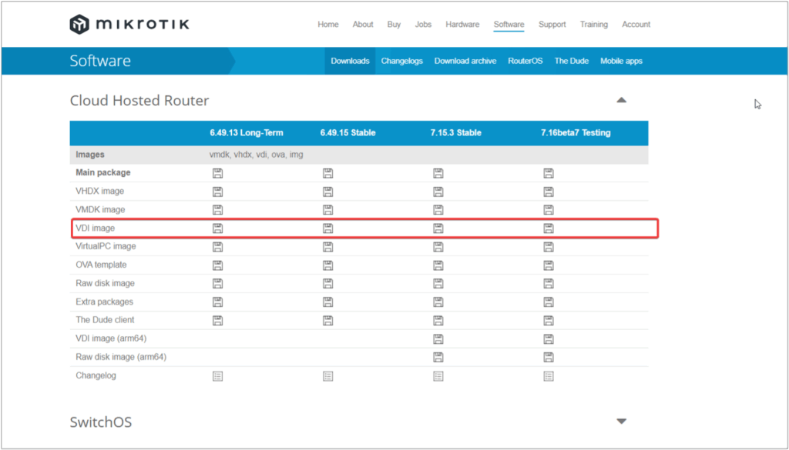Click the 7.15.3 Stable column header
Screen dimensions: 789x450
[456, 133]
